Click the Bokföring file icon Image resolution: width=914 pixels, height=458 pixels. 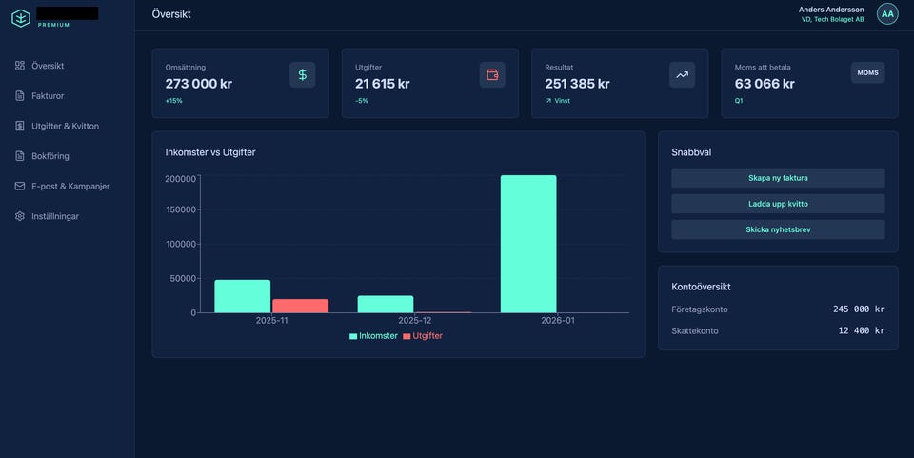20,156
